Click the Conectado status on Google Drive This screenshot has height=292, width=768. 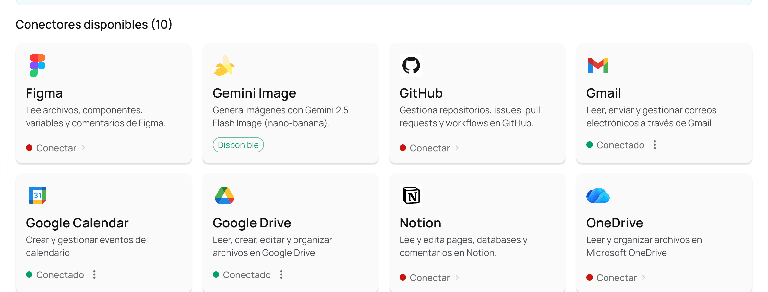click(247, 275)
